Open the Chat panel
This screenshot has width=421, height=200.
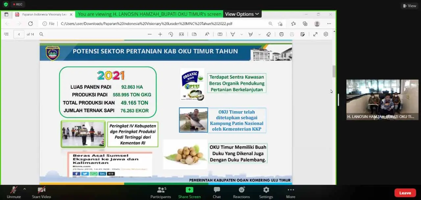[217, 192]
